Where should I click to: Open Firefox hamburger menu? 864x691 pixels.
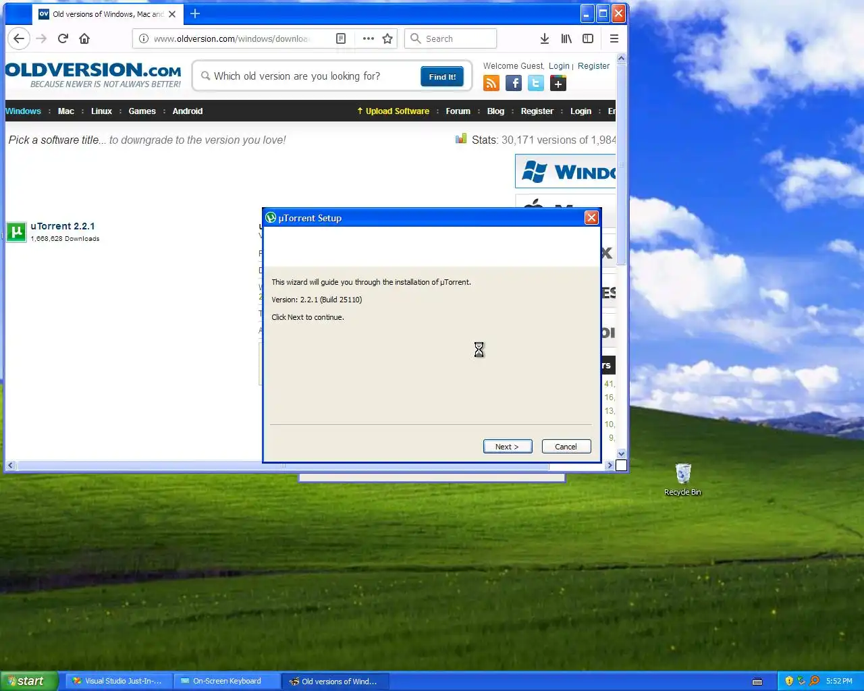[x=614, y=38]
